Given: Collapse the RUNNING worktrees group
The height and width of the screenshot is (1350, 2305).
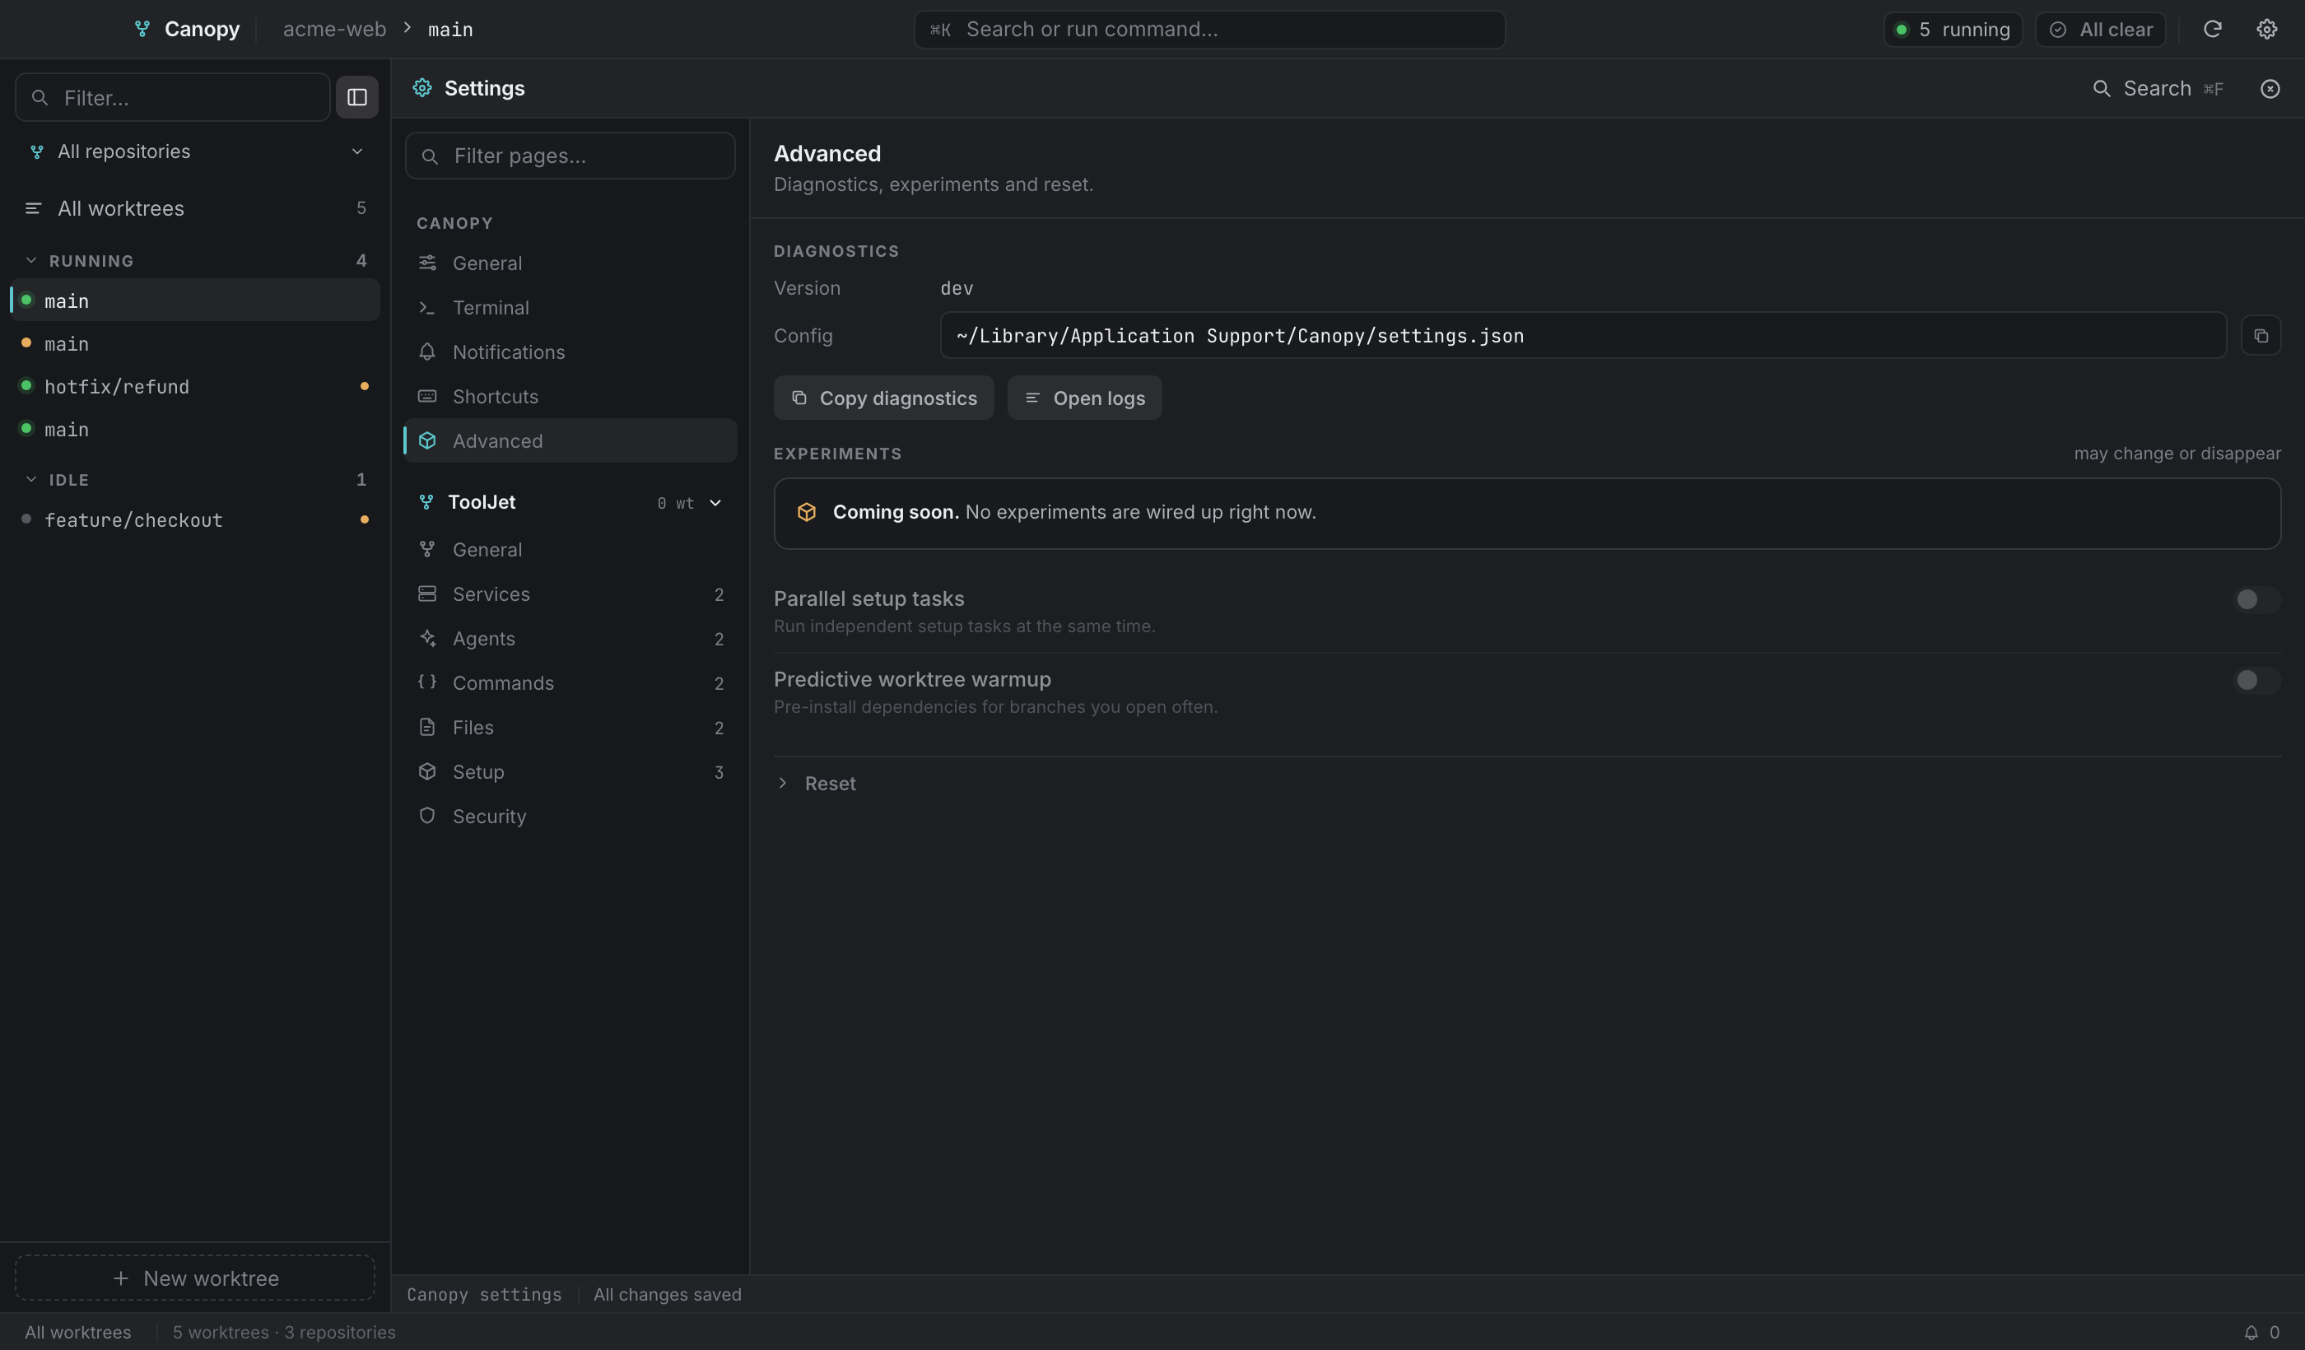Looking at the screenshot, I should click(x=31, y=261).
